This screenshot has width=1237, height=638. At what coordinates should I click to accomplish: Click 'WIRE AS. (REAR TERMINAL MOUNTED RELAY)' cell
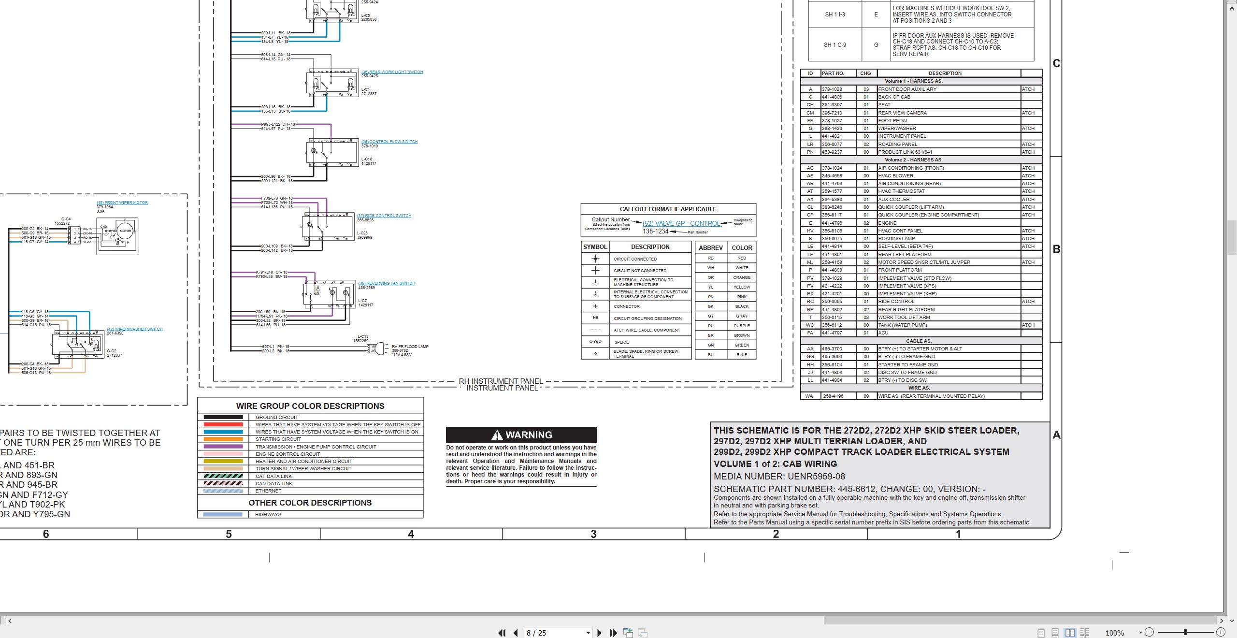pos(949,396)
